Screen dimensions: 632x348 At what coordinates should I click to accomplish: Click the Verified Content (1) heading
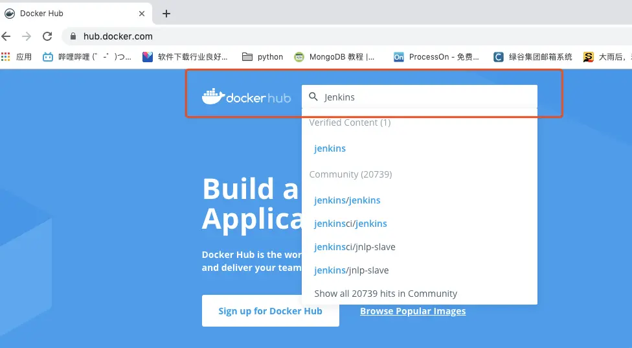(350, 122)
